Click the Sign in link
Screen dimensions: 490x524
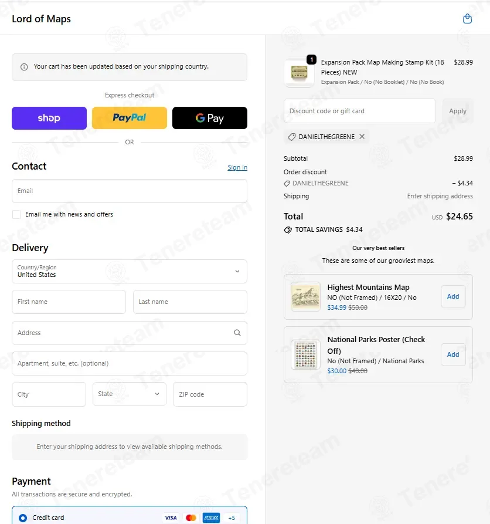(x=237, y=167)
